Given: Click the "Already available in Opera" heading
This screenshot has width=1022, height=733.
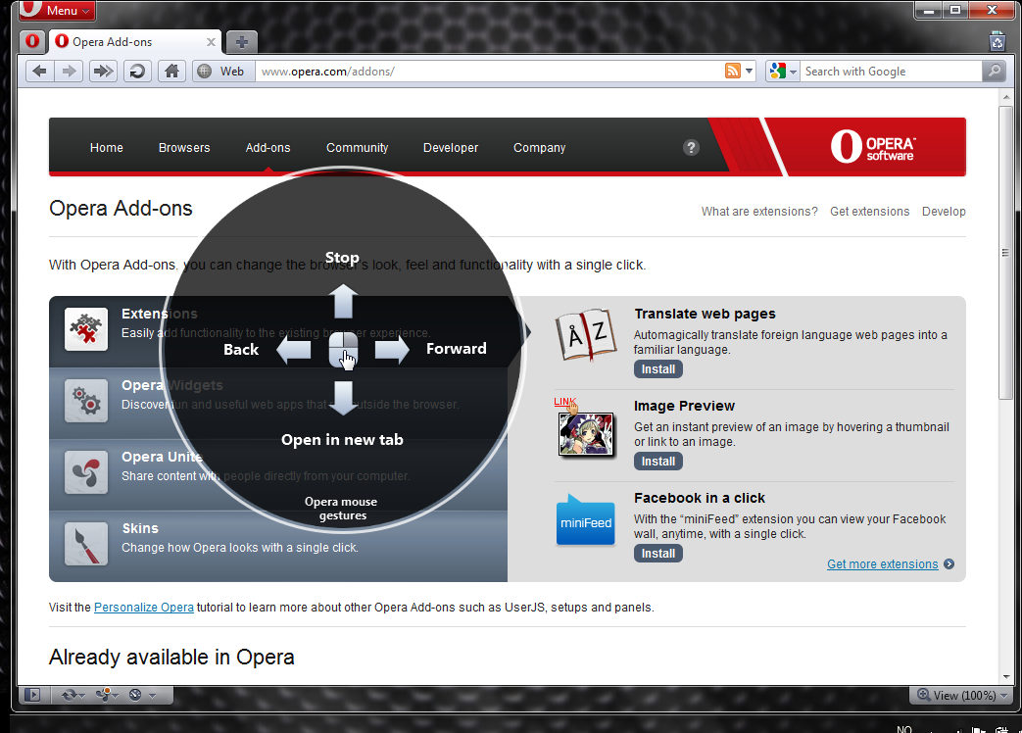Looking at the screenshot, I should pos(171,658).
